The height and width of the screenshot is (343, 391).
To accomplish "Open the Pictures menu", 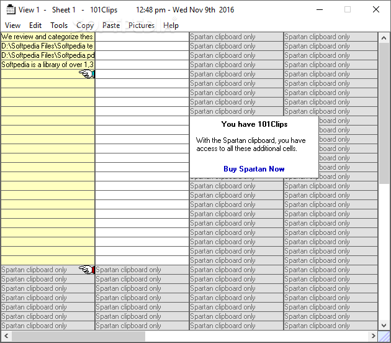I will (142, 25).
